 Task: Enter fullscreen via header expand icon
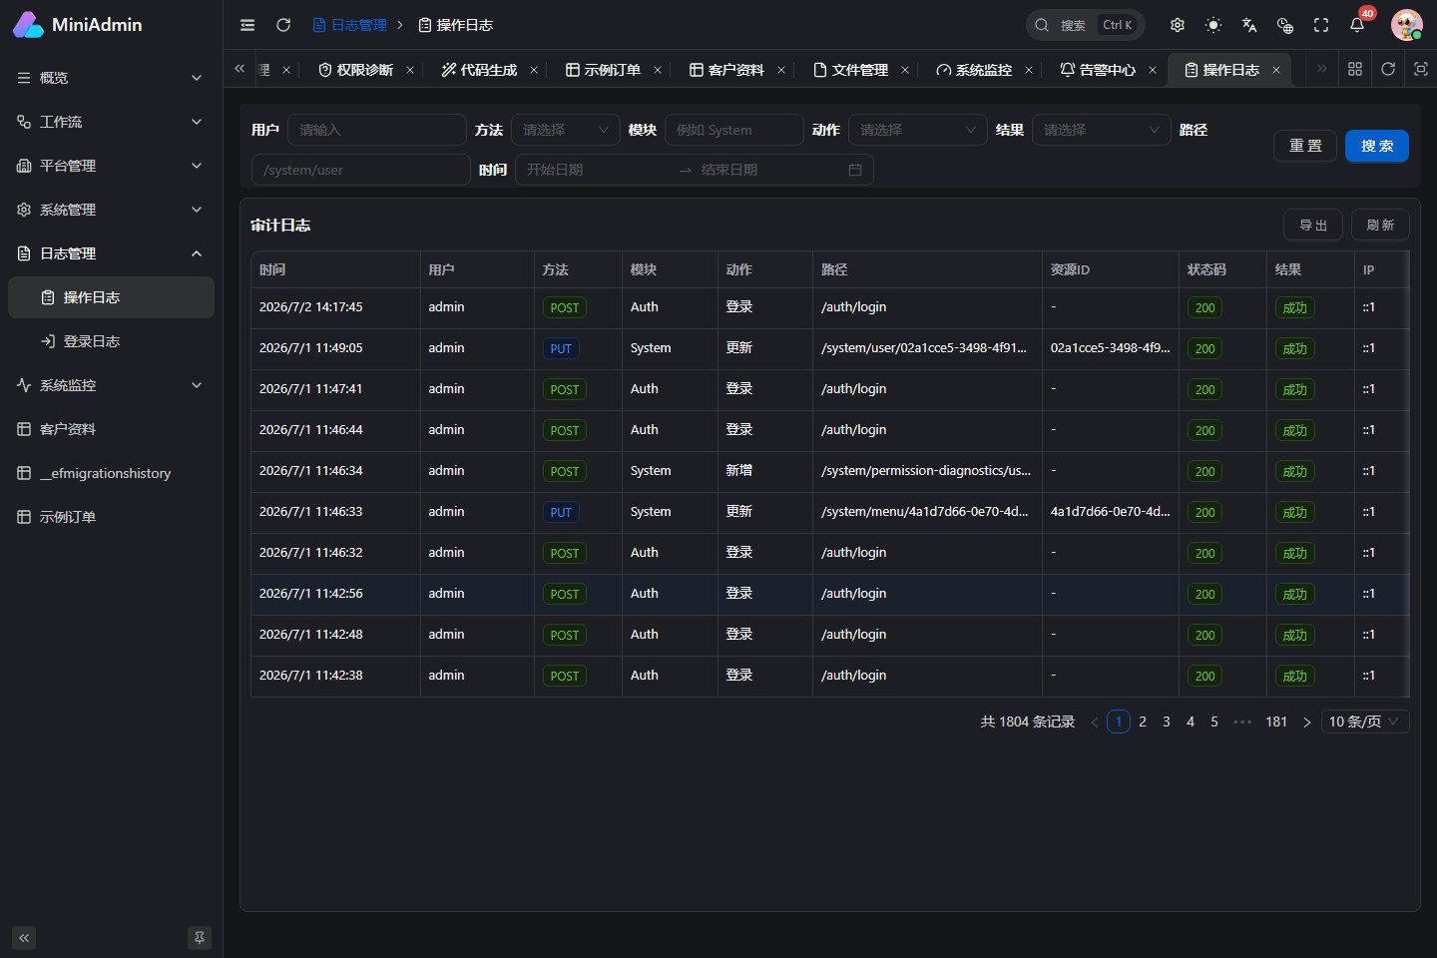pyautogui.click(x=1321, y=25)
